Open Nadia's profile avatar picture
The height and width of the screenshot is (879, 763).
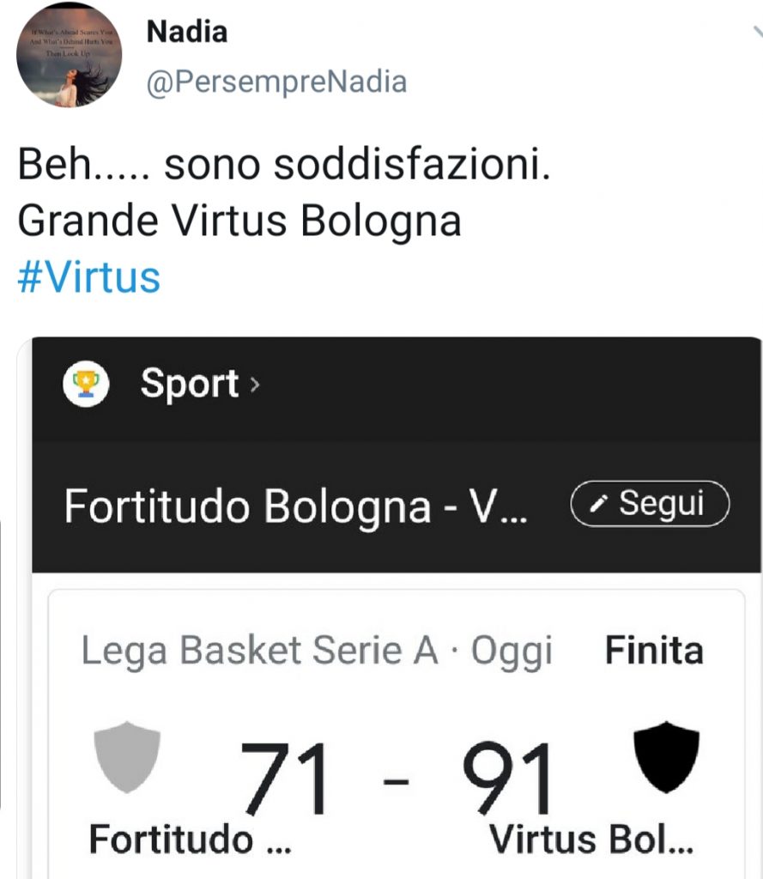tap(70, 56)
